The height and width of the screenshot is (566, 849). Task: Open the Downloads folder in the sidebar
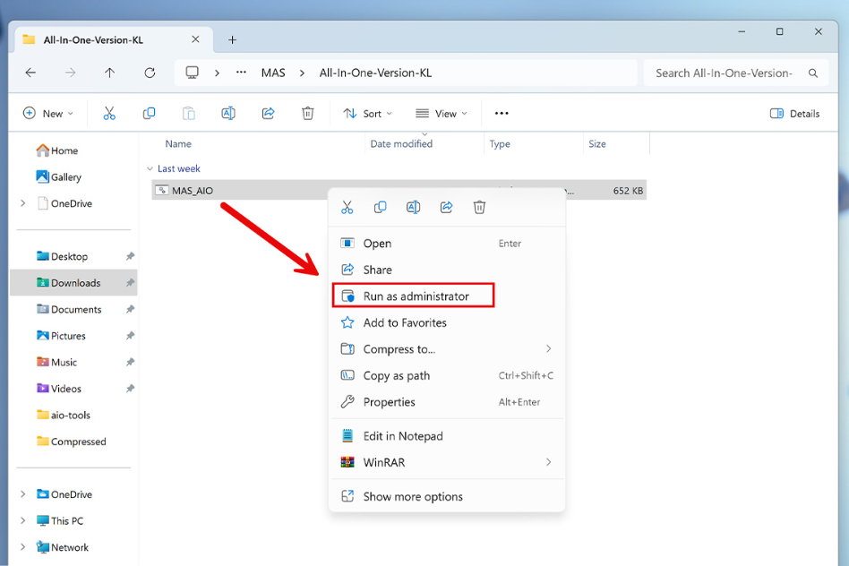pyautogui.click(x=75, y=283)
